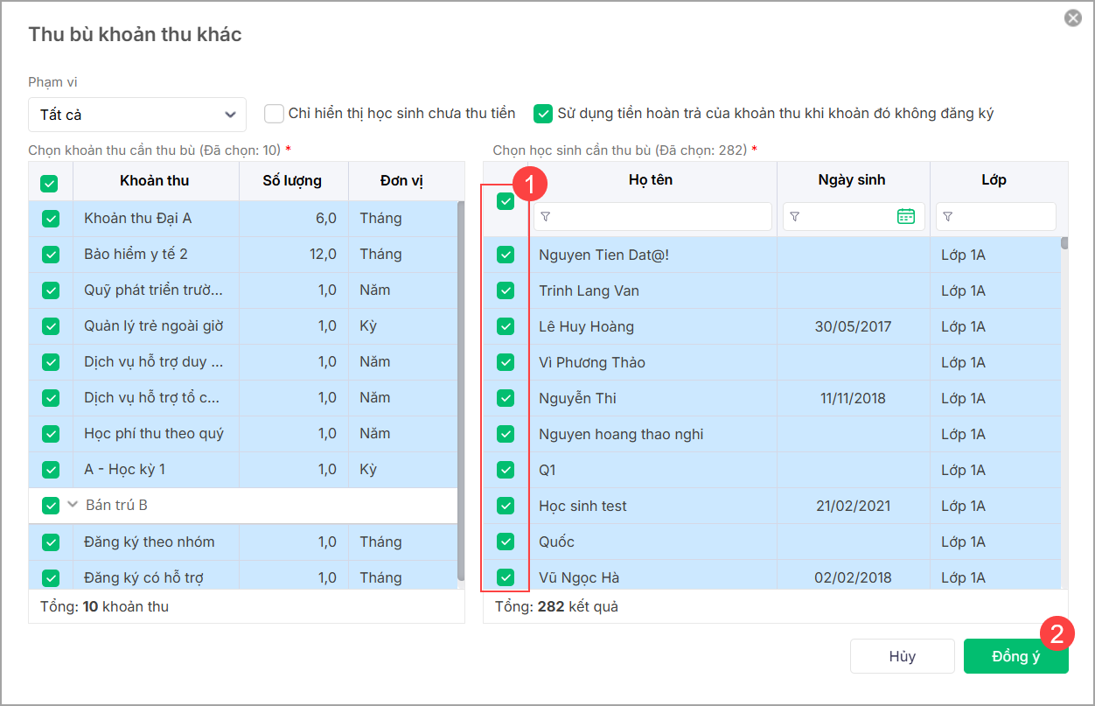Click the Lớp column header
1095x706 pixels.
[994, 180]
